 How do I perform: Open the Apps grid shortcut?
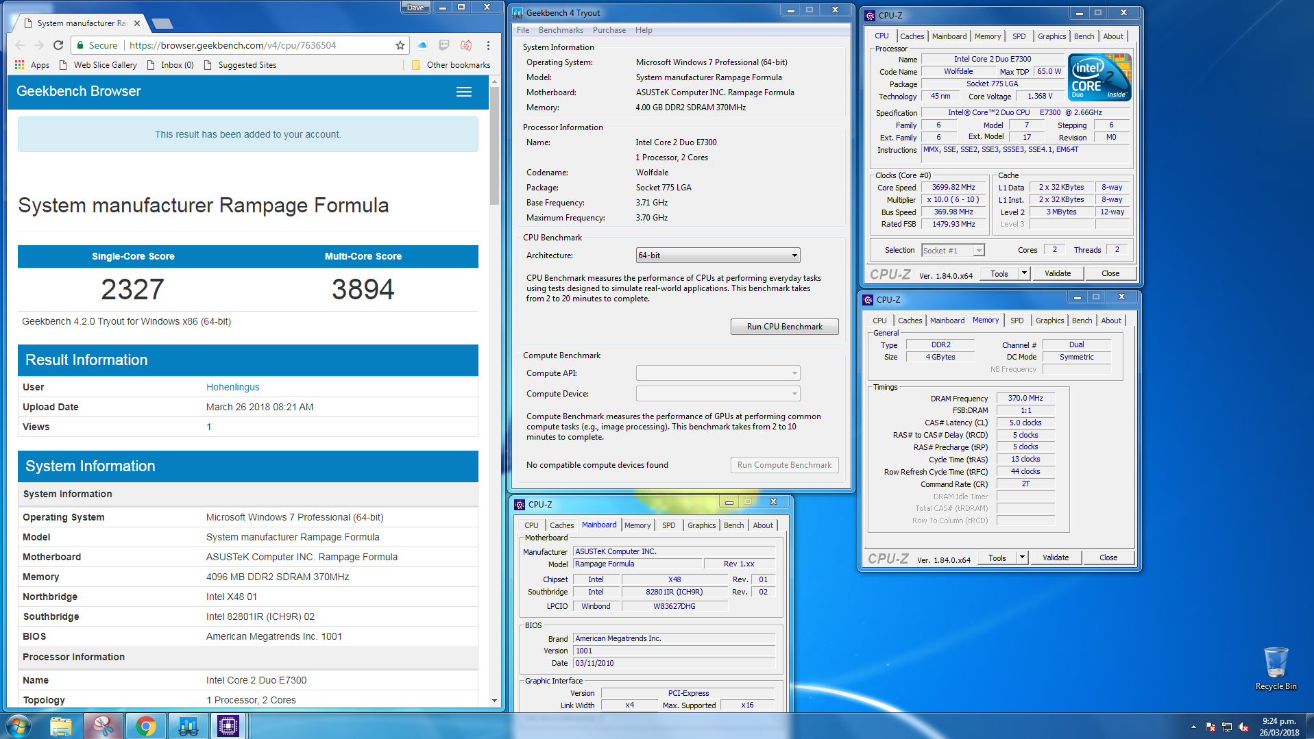click(32, 65)
